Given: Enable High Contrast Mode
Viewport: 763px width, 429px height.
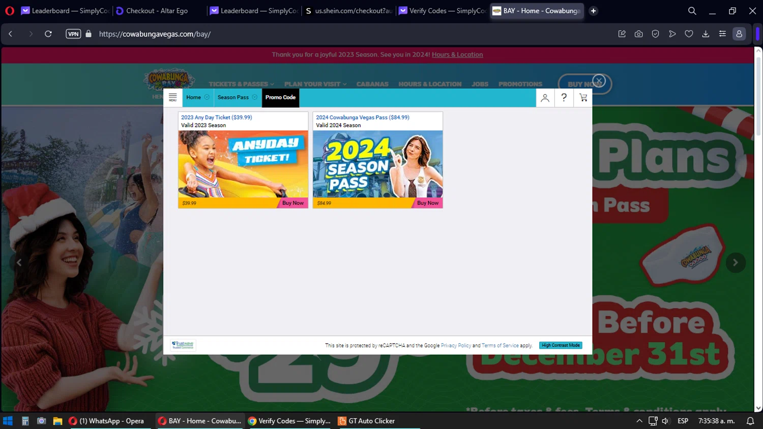Looking at the screenshot, I should point(561,346).
